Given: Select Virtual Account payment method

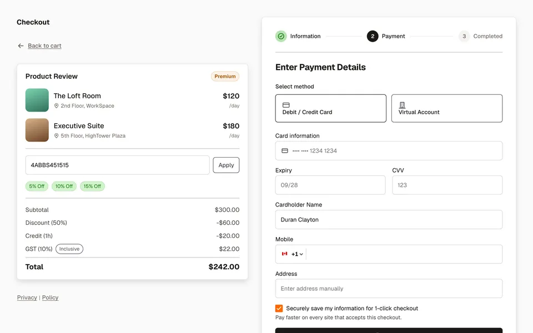Looking at the screenshot, I should click(x=447, y=108).
